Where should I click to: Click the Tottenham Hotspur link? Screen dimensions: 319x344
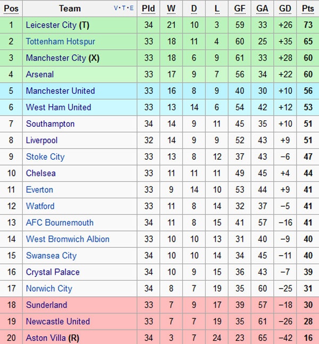pos(60,42)
